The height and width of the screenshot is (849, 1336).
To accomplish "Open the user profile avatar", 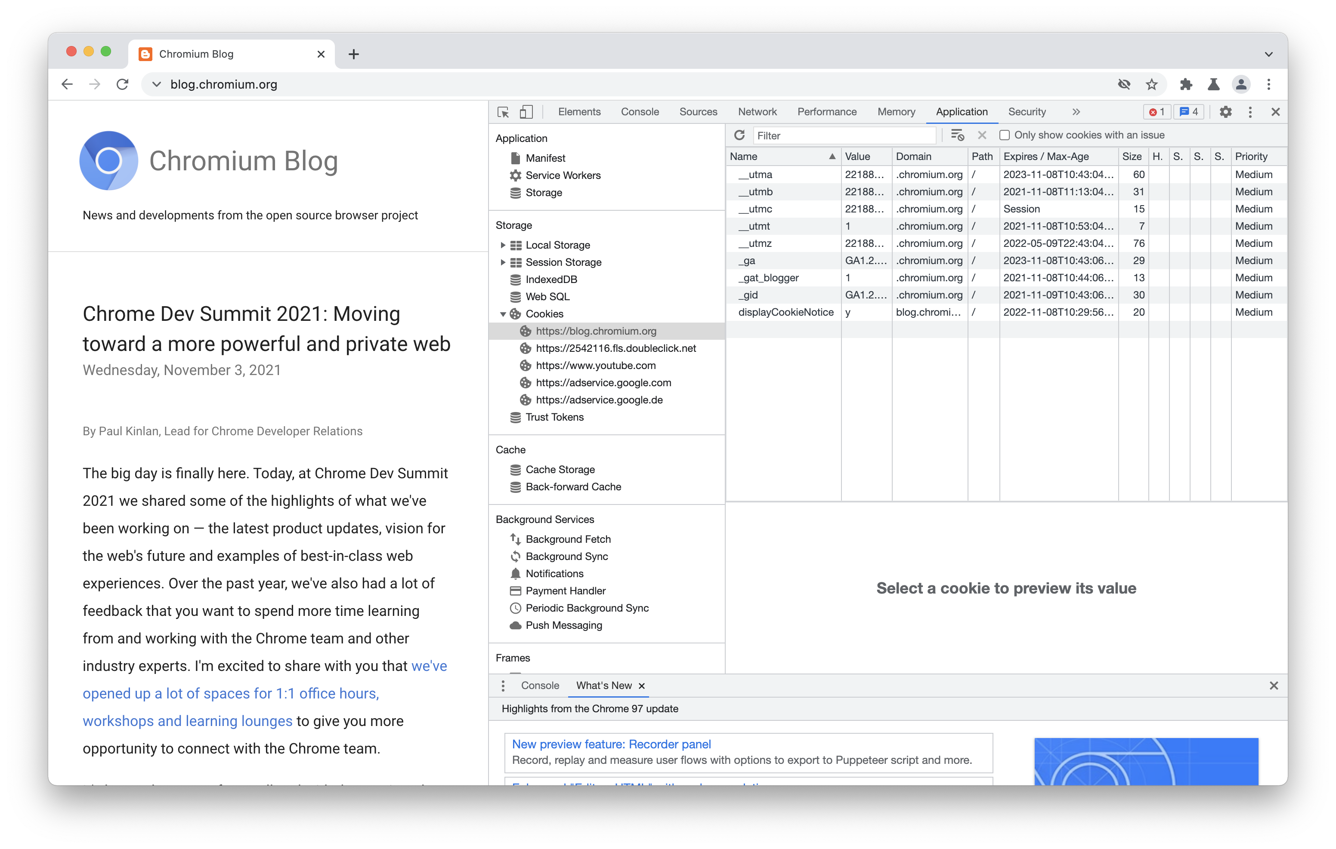I will [1241, 84].
